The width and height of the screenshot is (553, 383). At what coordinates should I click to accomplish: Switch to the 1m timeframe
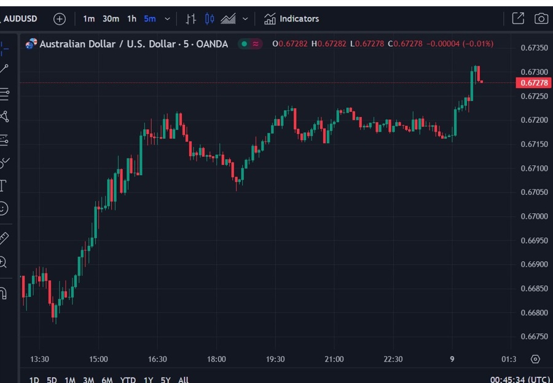pos(88,18)
